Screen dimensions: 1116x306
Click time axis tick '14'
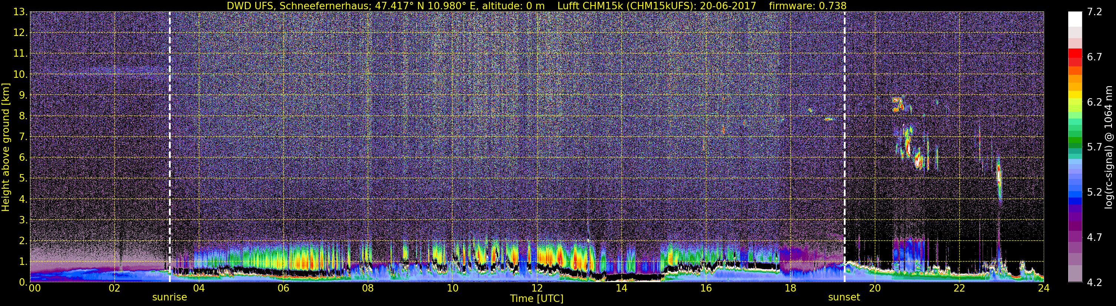coord(621,289)
